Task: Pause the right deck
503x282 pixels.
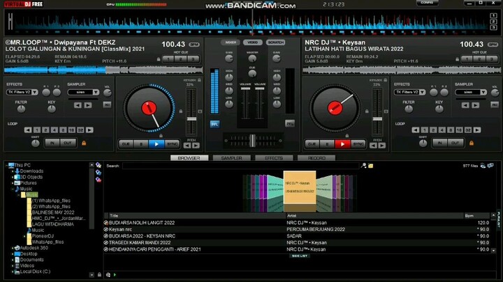Action: (x=327, y=144)
